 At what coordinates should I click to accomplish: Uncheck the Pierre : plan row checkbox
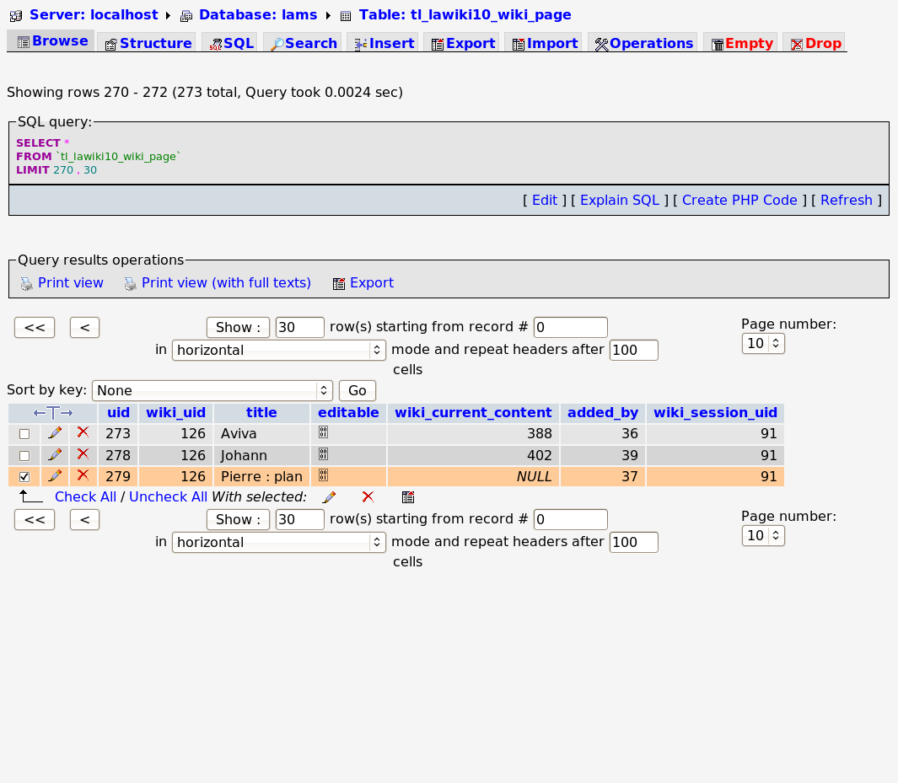[x=24, y=478]
